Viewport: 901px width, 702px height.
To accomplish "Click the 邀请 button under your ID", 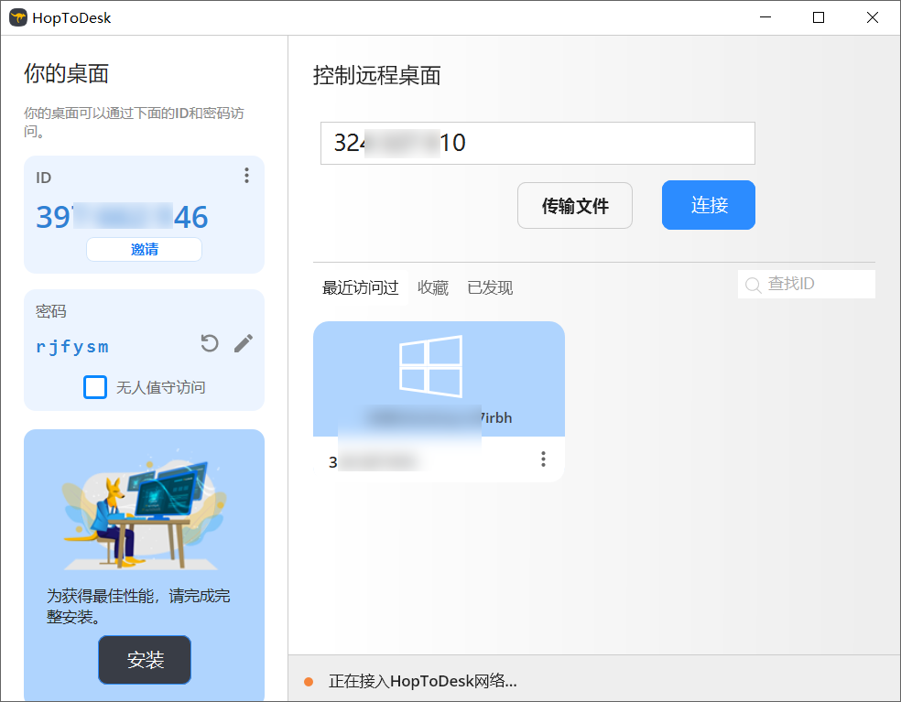I will [x=144, y=248].
